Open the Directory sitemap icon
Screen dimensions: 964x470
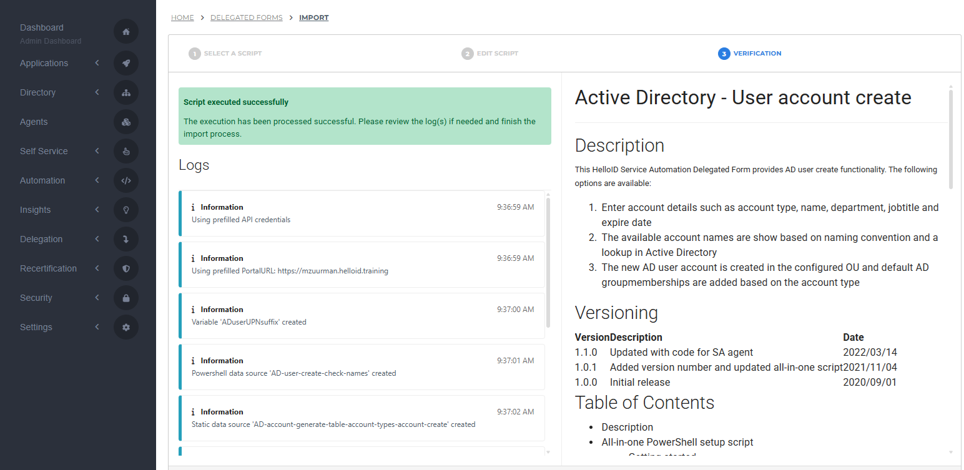126,92
